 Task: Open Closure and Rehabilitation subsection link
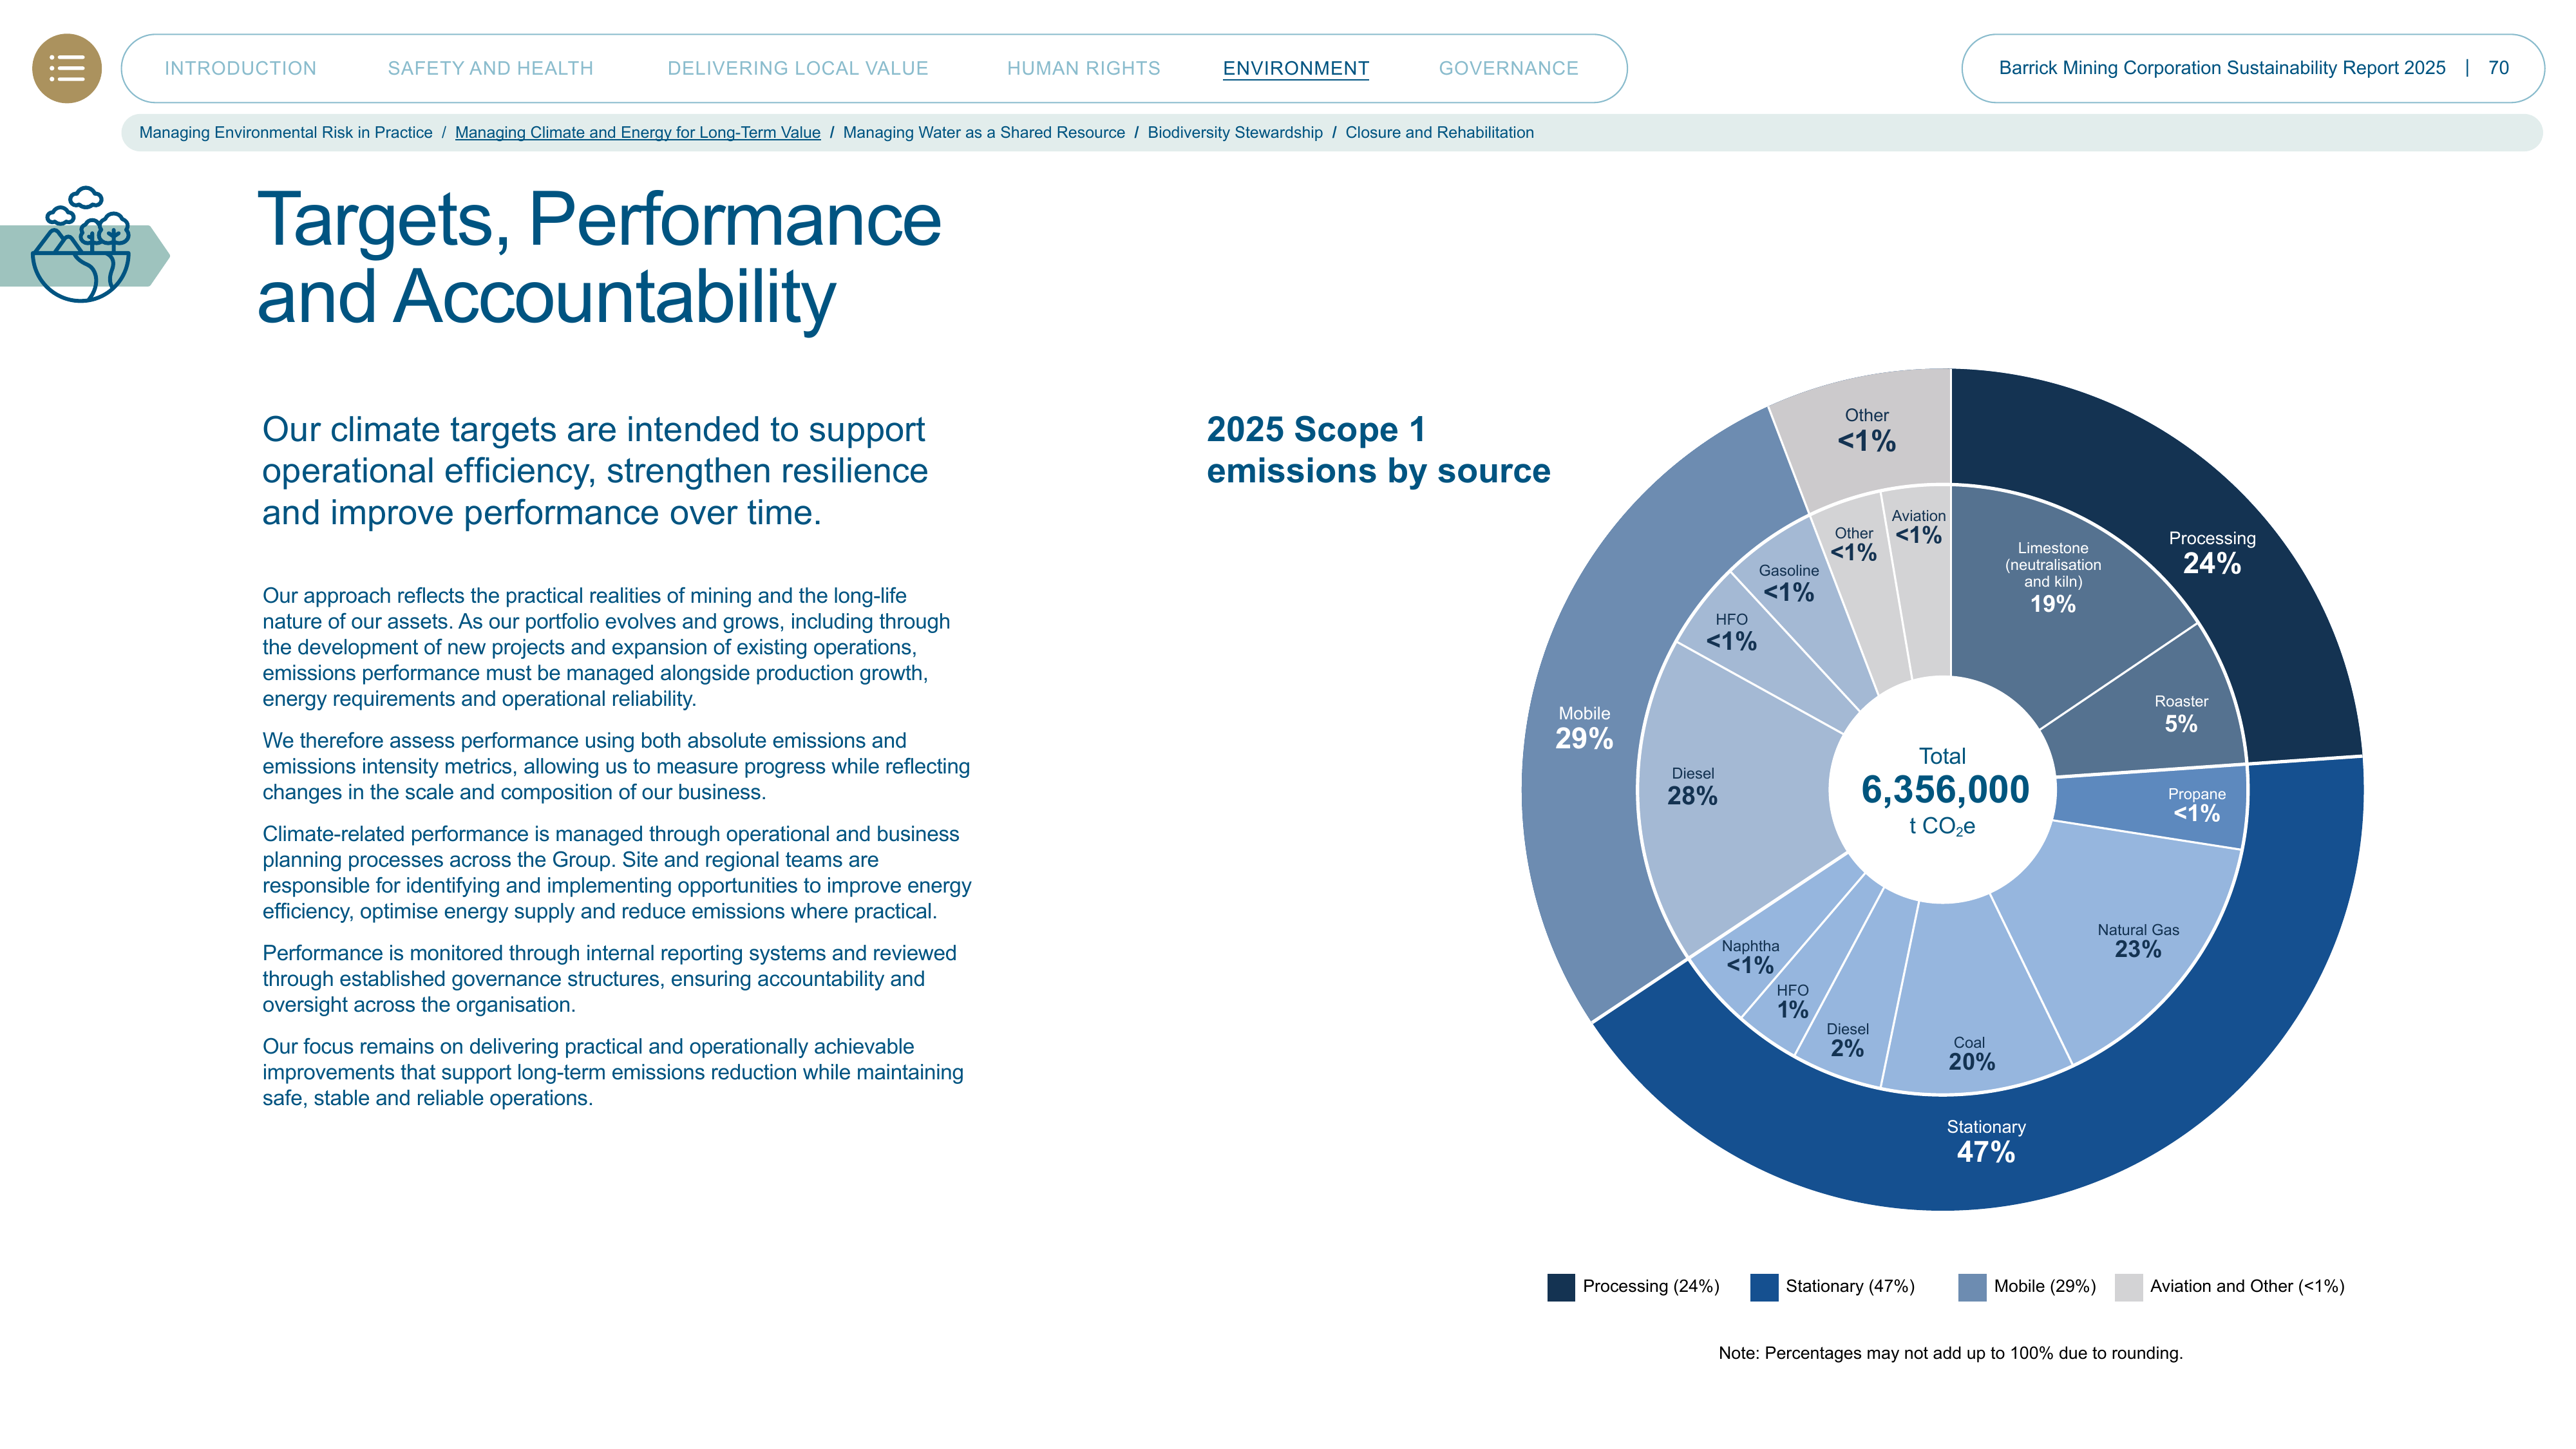1439,132
